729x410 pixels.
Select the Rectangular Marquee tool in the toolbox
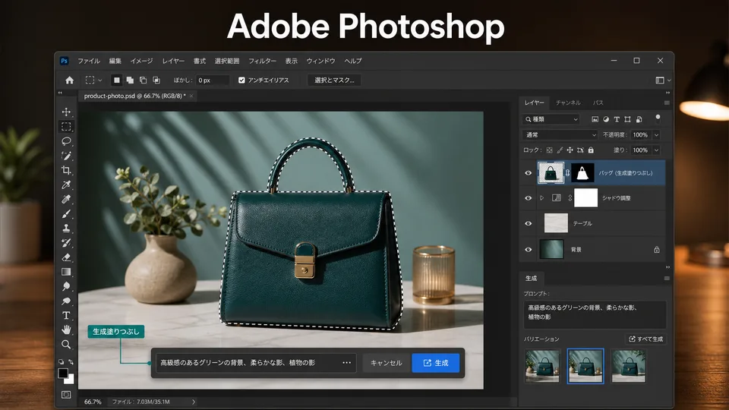[66, 127]
